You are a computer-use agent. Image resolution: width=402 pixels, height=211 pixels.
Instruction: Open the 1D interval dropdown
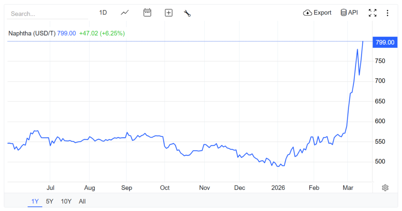(x=103, y=13)
